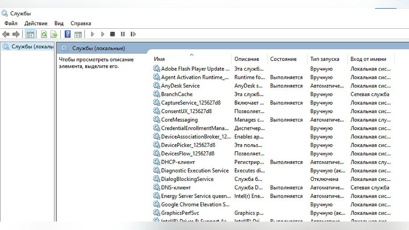Open the Вид menu

pyautogui.click(x=59, y=24)
